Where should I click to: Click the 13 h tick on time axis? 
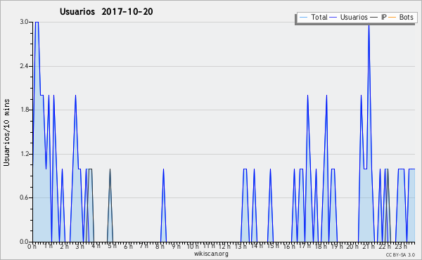point(240,247)
